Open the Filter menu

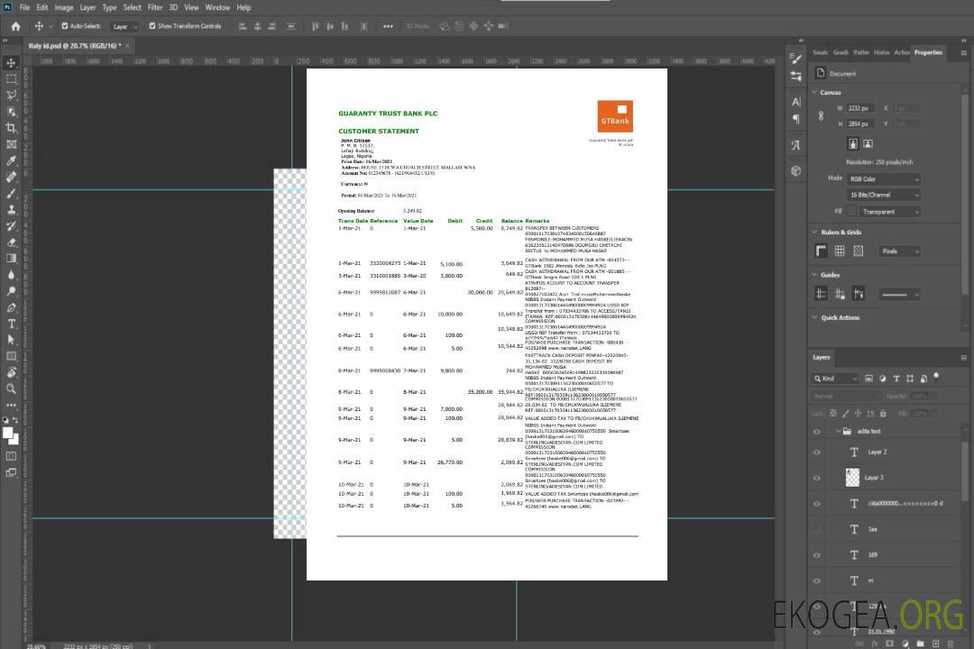pos(155,7)
